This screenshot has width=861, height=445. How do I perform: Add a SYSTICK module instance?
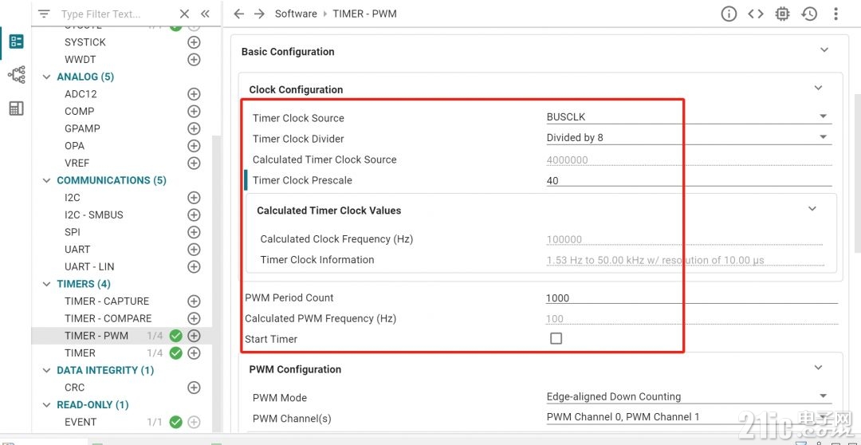click(194, 42)
